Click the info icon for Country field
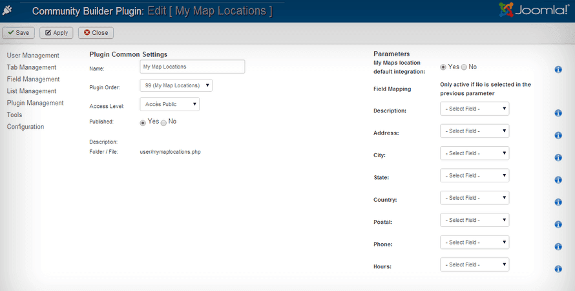 [558, 202]
